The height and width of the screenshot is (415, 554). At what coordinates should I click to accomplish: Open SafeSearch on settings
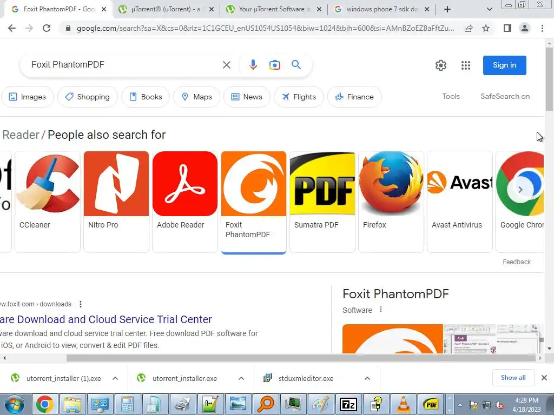505,96
